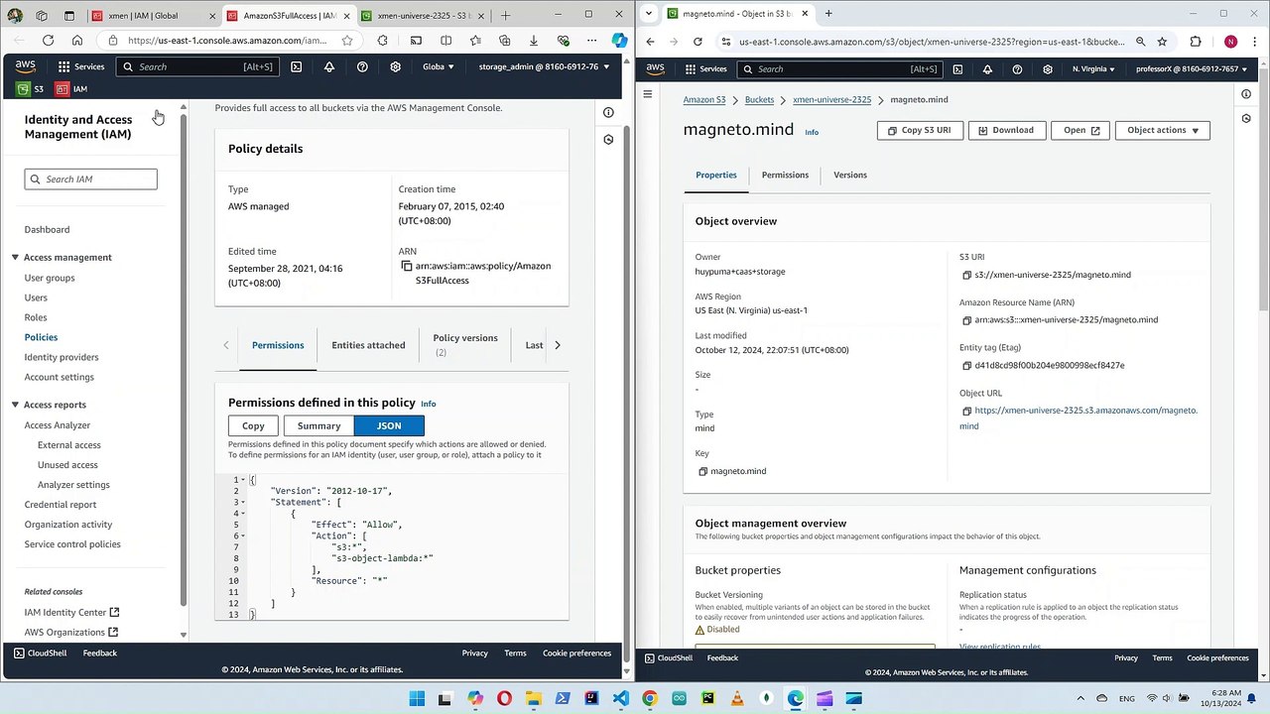Open IAM Identity Center related console
Screen dimensions: 1270x714
click(71, 613)
